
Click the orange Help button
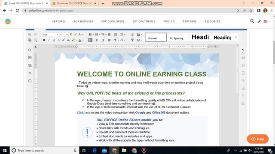point(258,139)
